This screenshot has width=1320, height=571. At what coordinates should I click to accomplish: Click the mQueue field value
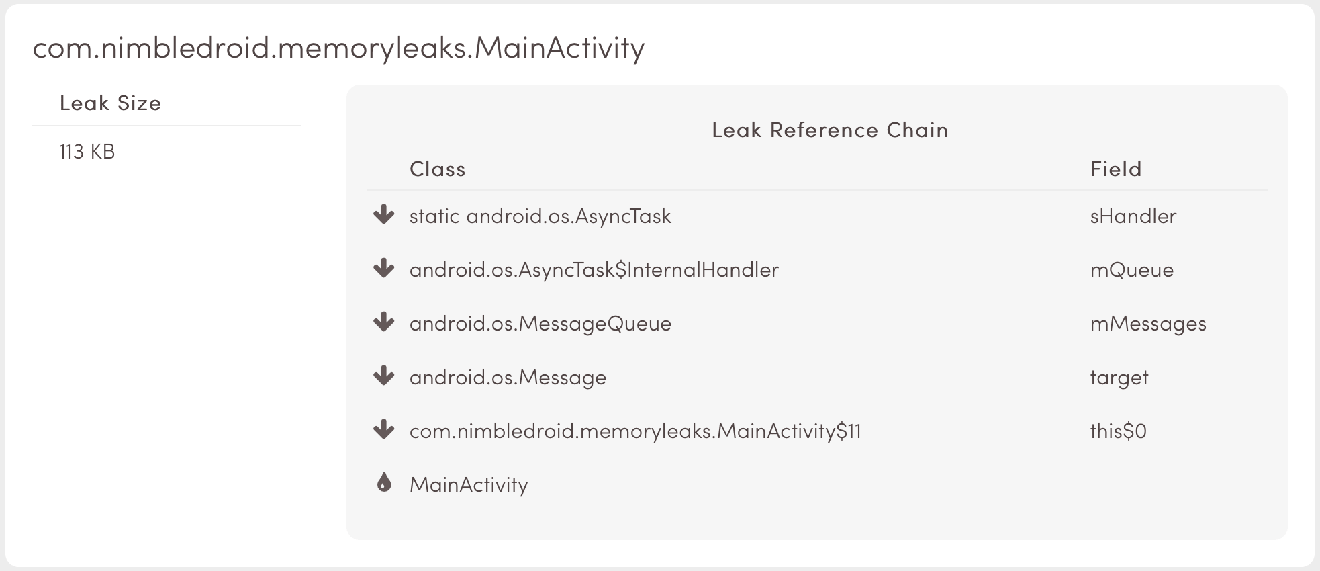pyautogui.click(x=1132, y=270)
